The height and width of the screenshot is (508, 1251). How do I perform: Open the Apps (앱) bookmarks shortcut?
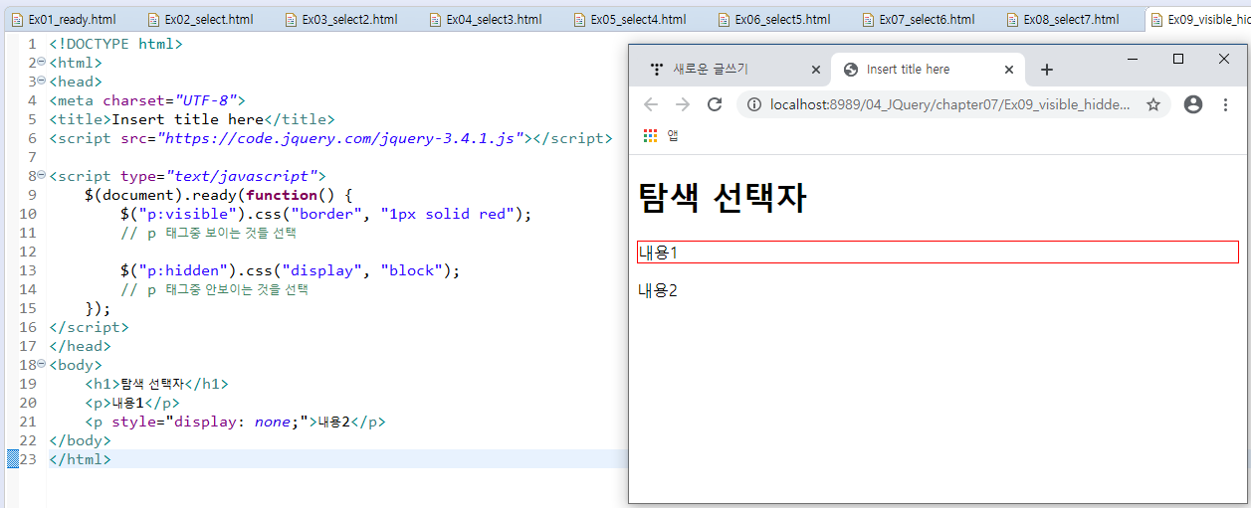pos(662,136)
